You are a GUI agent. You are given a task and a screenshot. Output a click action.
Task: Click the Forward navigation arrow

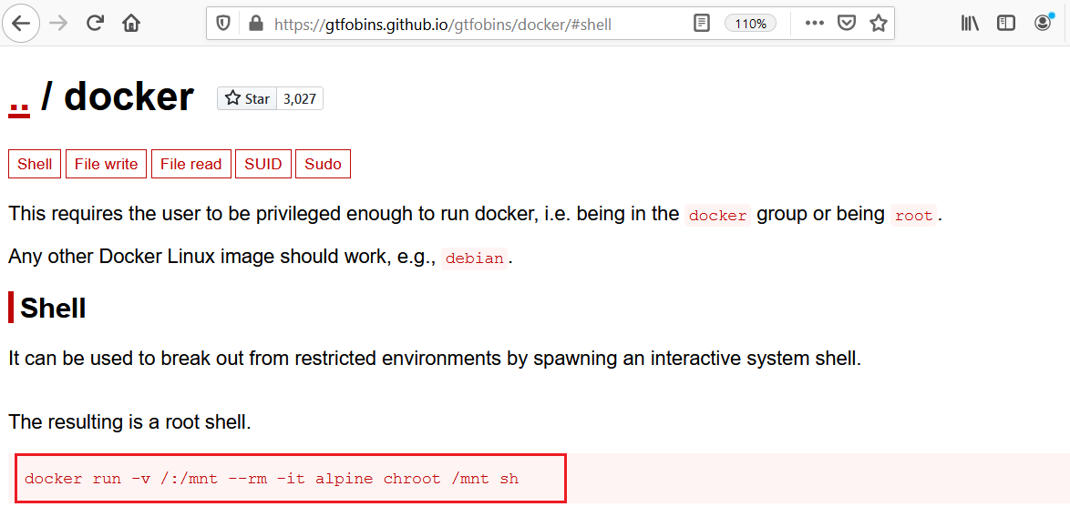click(58, 24)
